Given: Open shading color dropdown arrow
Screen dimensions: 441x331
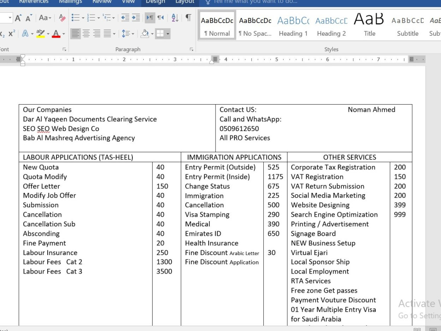Looking at the screenshot, I should (x=152, y=34).
